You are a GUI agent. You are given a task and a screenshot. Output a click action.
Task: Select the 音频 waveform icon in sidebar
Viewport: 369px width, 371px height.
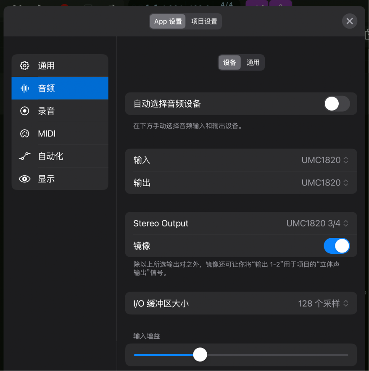pos(24,88)
